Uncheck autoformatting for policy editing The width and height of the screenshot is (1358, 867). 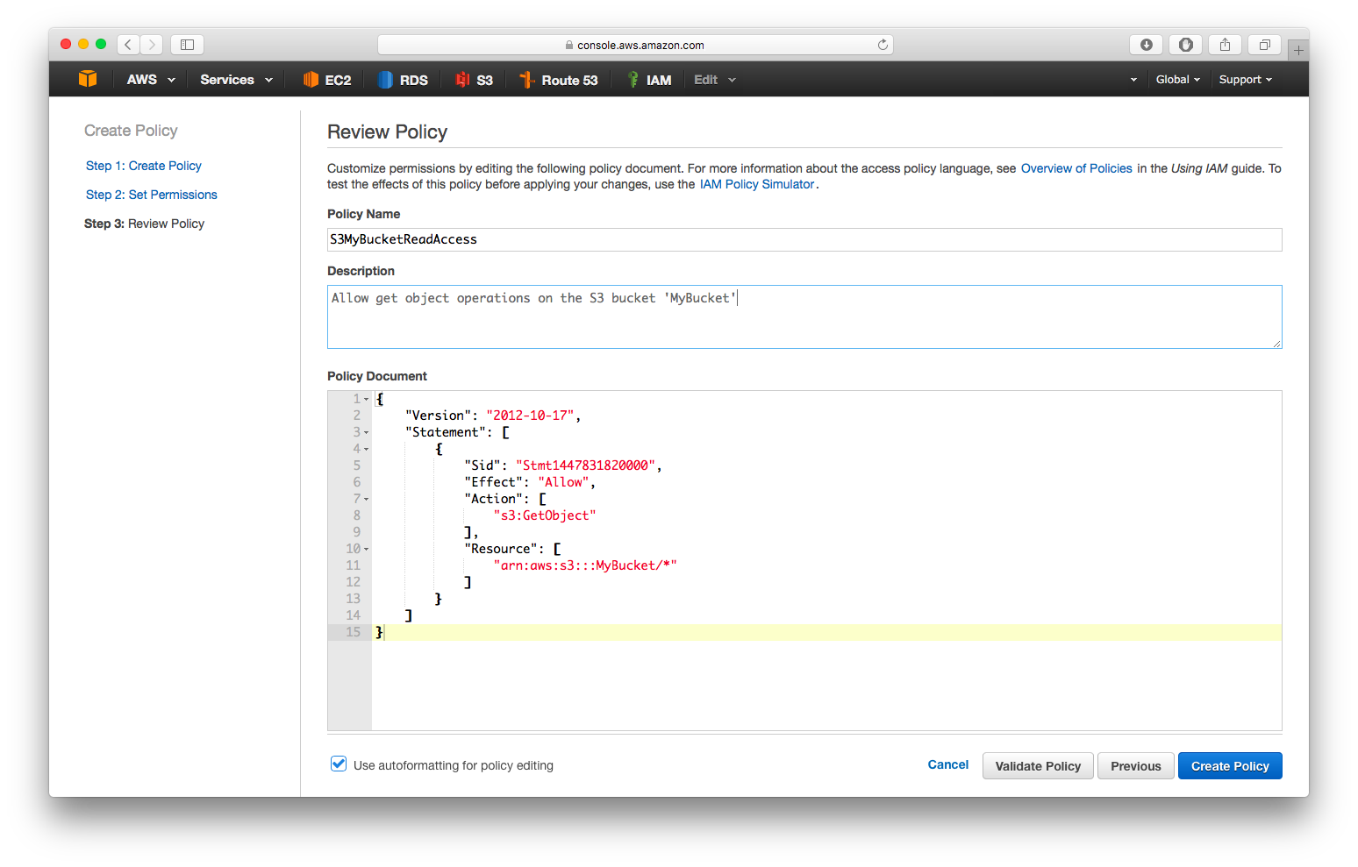pos(339,764)
